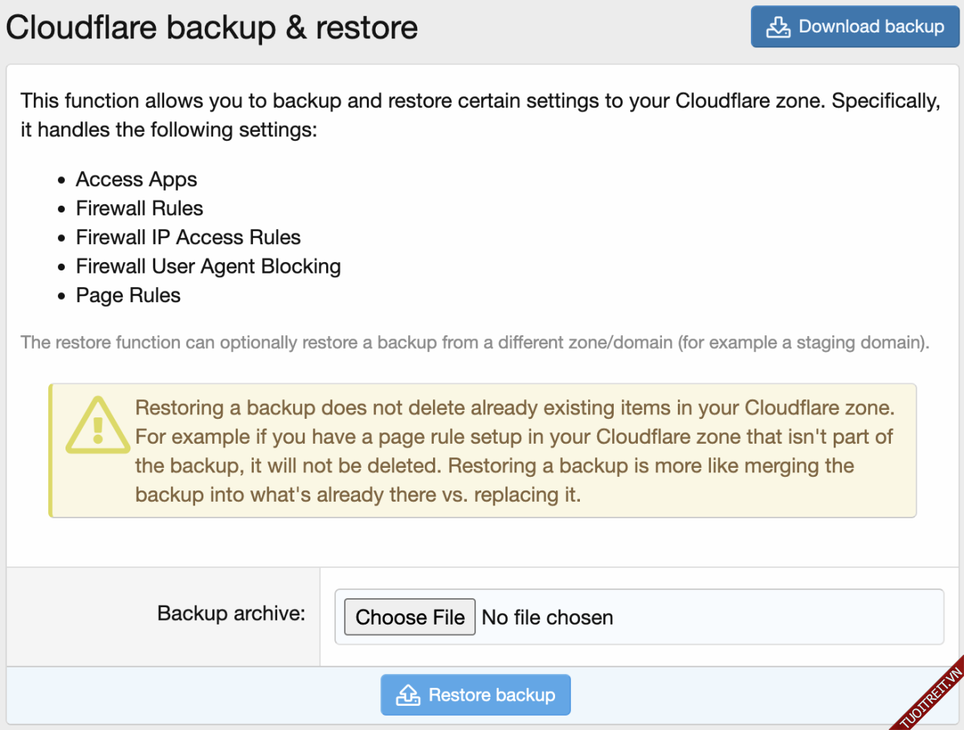Click the Firewall Rules list item
964x730 pixels.
pyautogui.click(x=139, y=209)
